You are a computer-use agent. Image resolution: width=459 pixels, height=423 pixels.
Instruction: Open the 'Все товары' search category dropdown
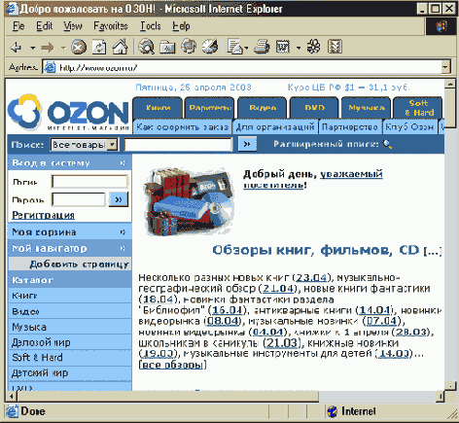click(112, 145)
